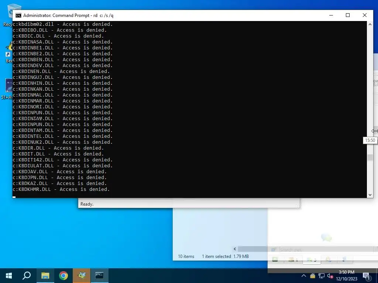This screenshot has width=378, height=283.
Task: Open the notification center icon
Action: click(x=366, y=276)
